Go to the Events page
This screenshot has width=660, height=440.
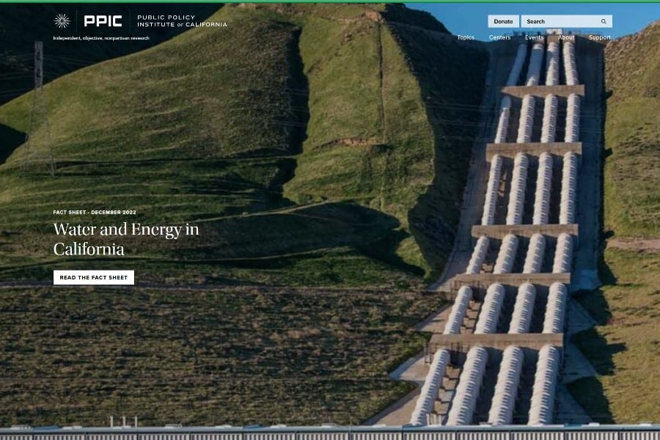pos(534,37)
